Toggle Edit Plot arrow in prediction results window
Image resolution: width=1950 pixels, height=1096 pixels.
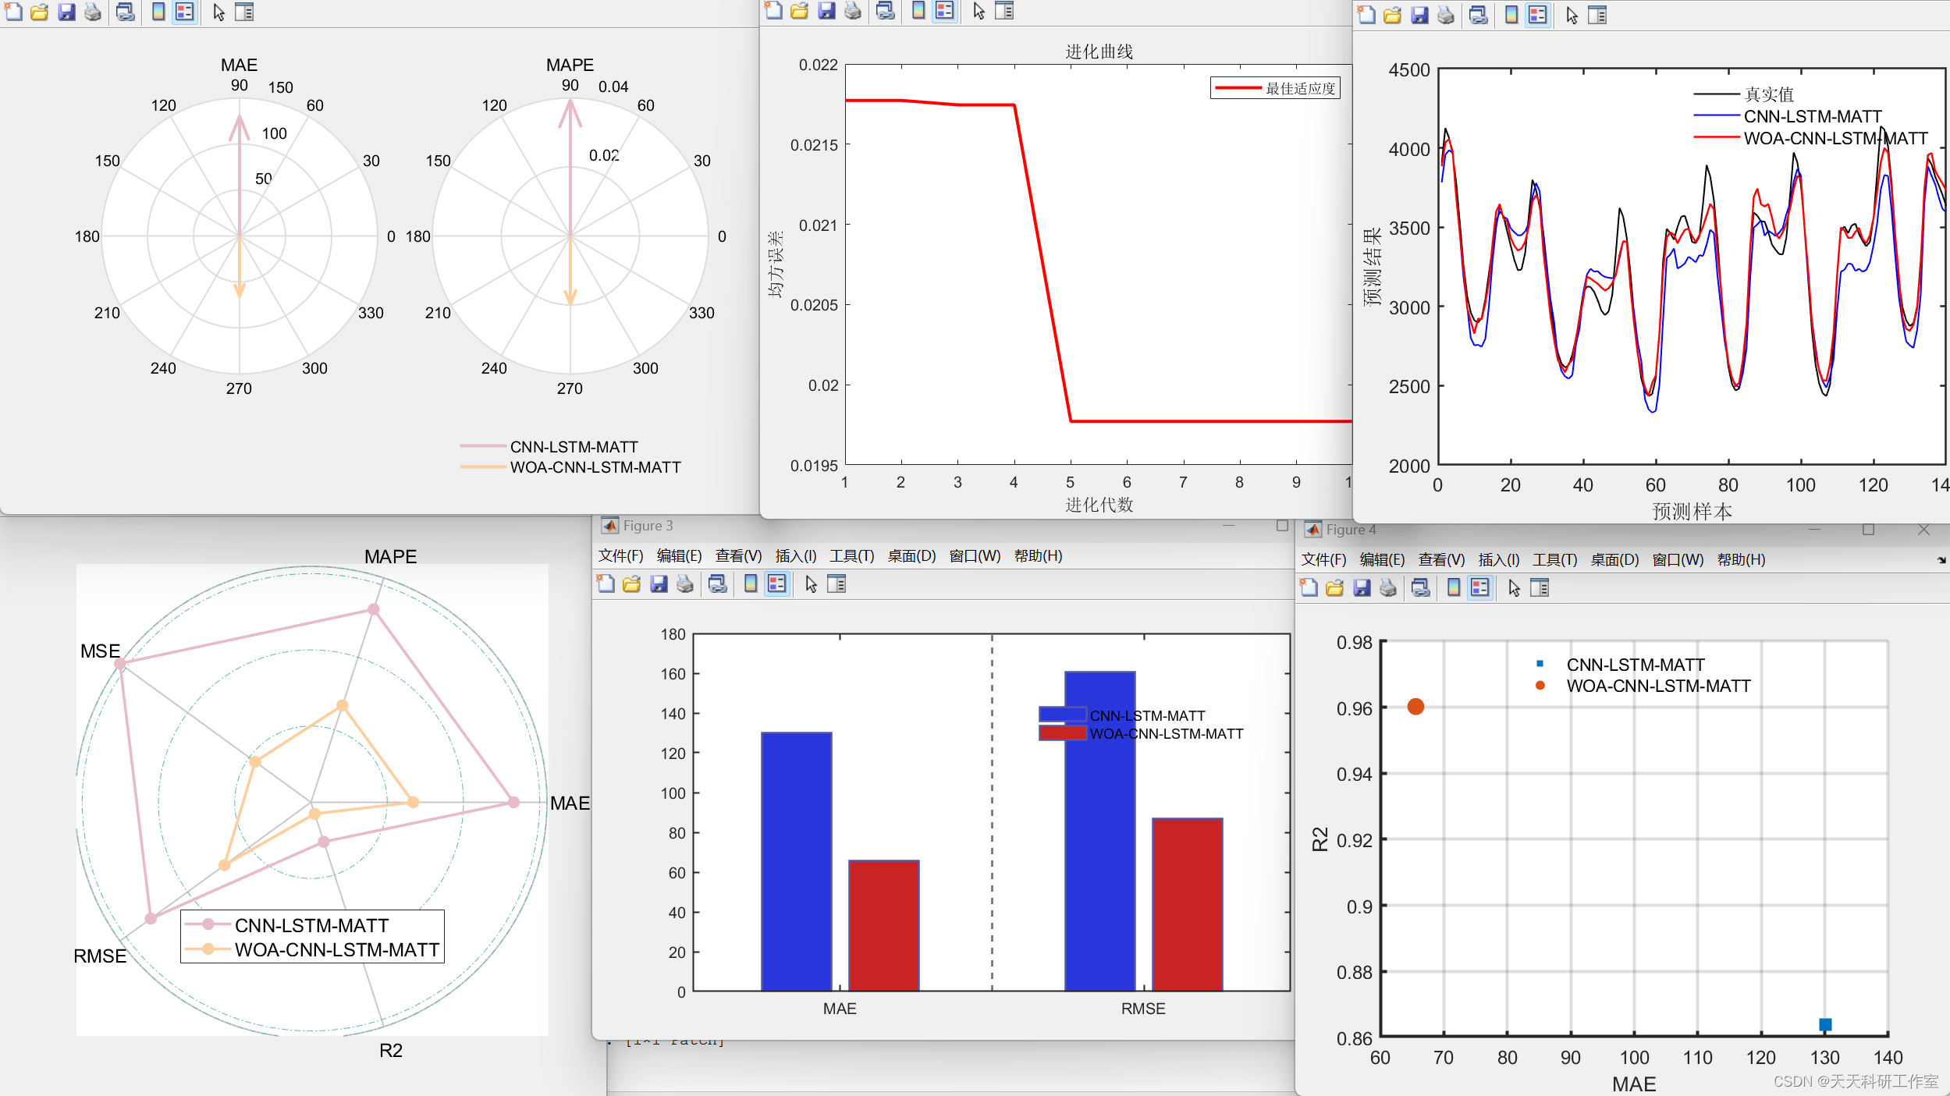(x=1572, y=15)
